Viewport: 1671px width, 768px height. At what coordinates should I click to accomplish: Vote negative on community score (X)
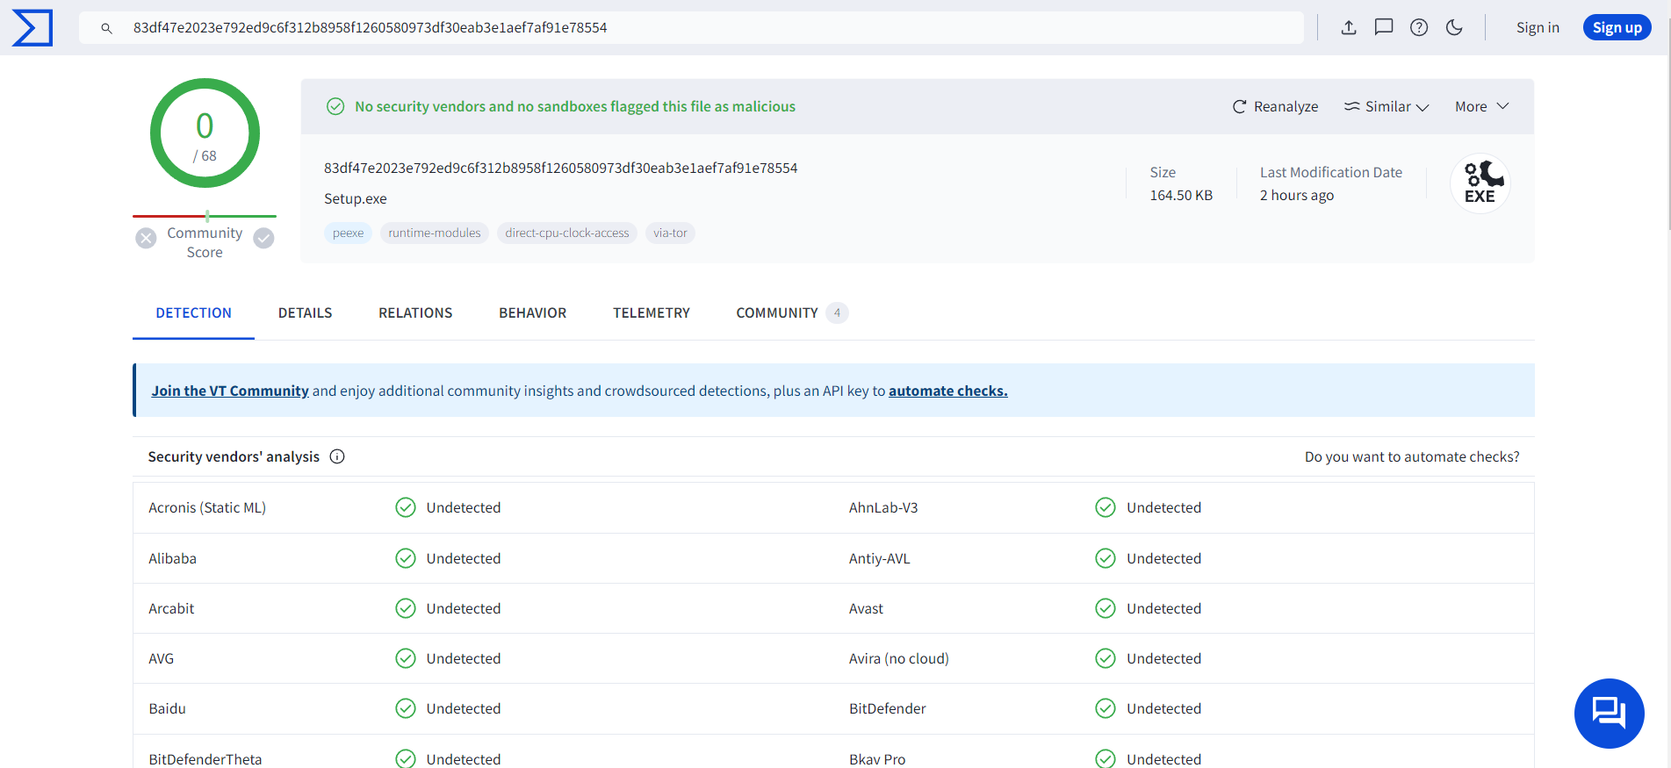(147, 238)
